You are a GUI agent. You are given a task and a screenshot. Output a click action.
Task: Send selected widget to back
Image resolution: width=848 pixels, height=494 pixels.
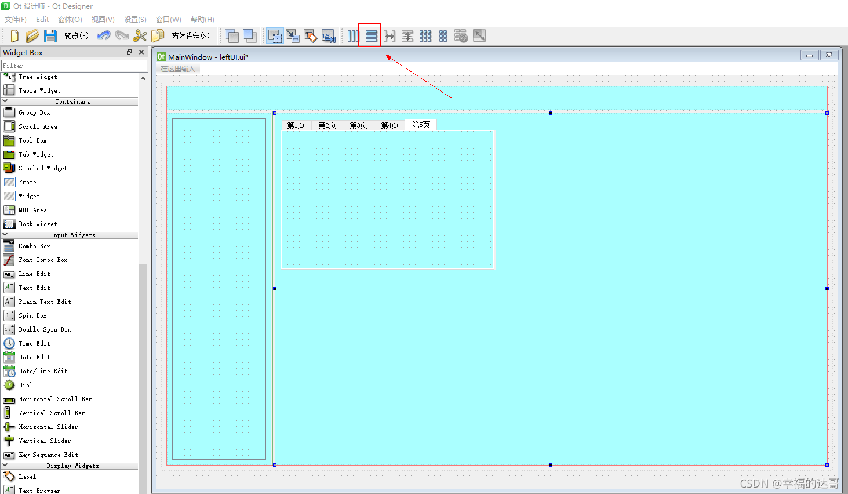(x=232, y=36)
